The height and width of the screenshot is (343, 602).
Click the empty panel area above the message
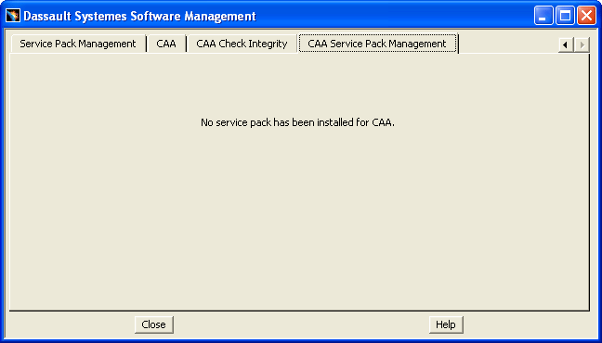tap(299, 85)
